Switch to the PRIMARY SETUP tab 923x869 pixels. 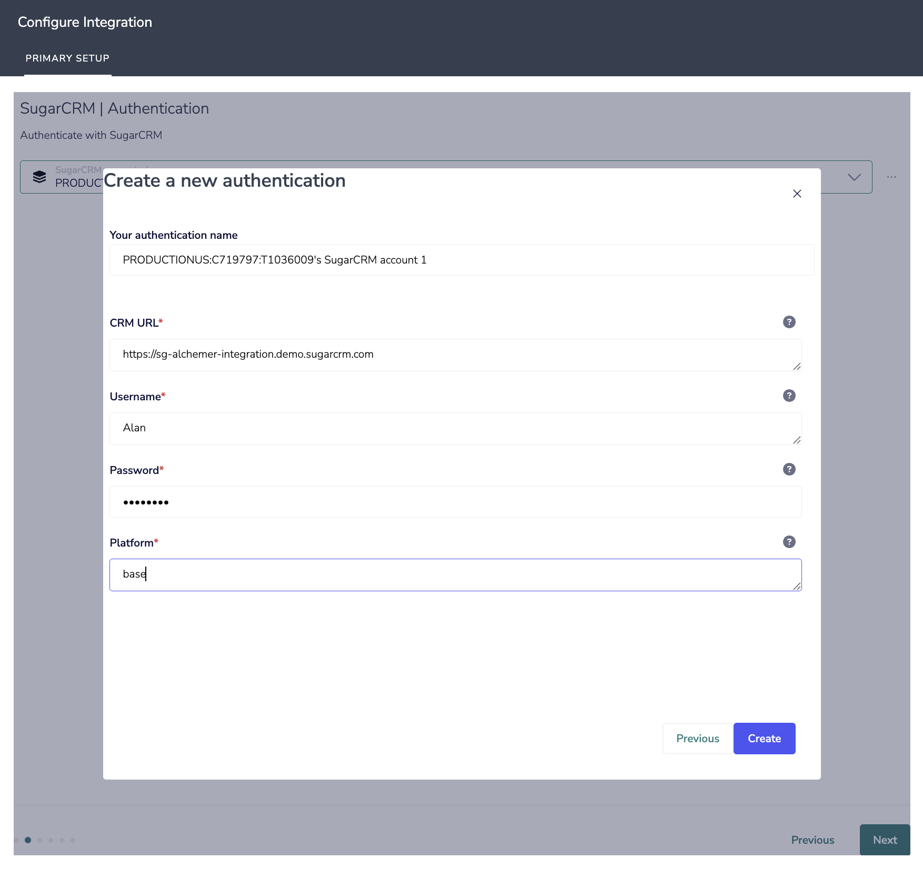tap(67, 58)
